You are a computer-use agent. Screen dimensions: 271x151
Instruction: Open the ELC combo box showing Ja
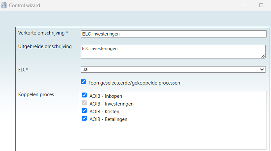click(x=173, y=69)
